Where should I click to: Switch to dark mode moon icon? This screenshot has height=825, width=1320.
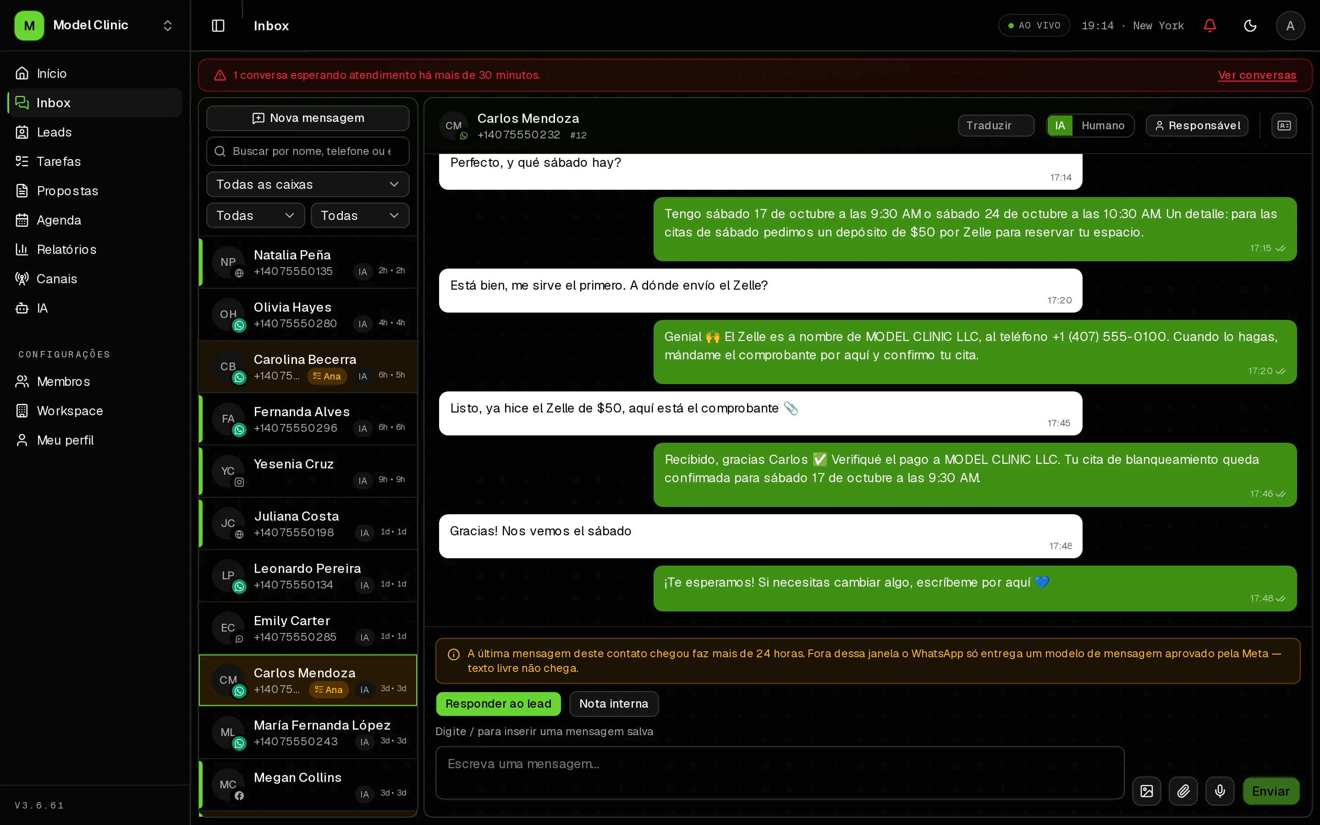(x=1250, y=26)
